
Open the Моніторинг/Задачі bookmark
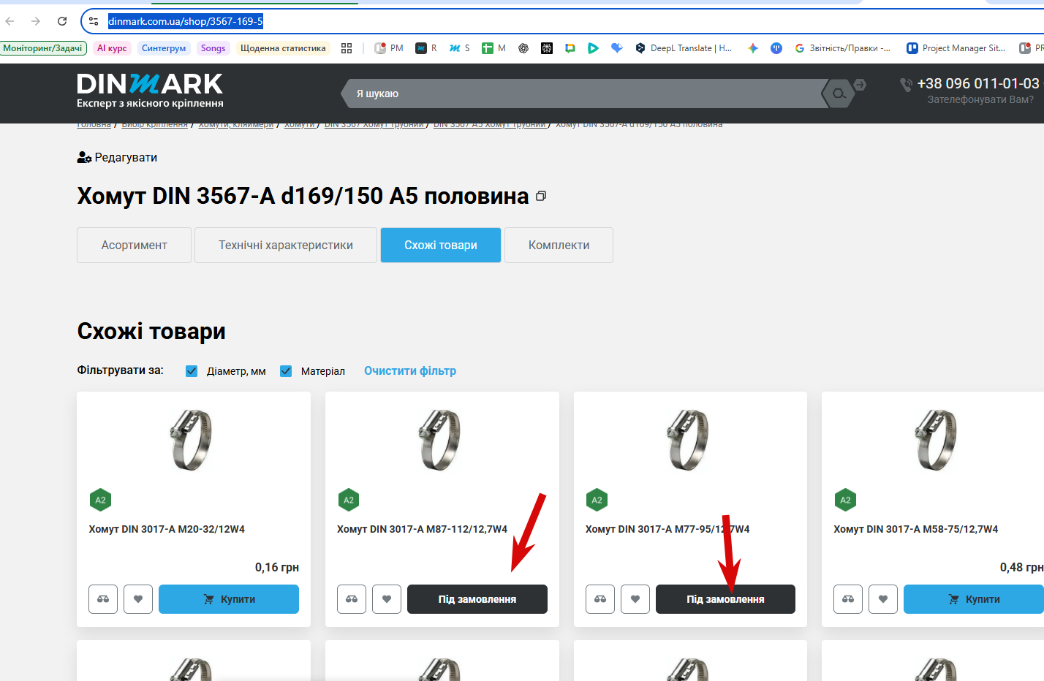pos(43,48)
